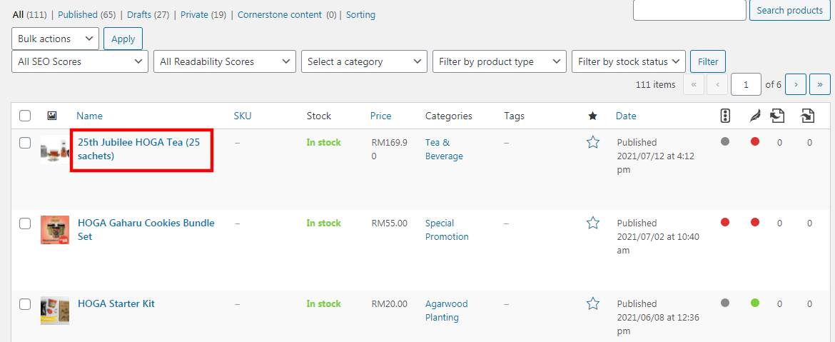Click the SEO score column header icon
This screenshot has width=835, height=342.
point(725,116)
